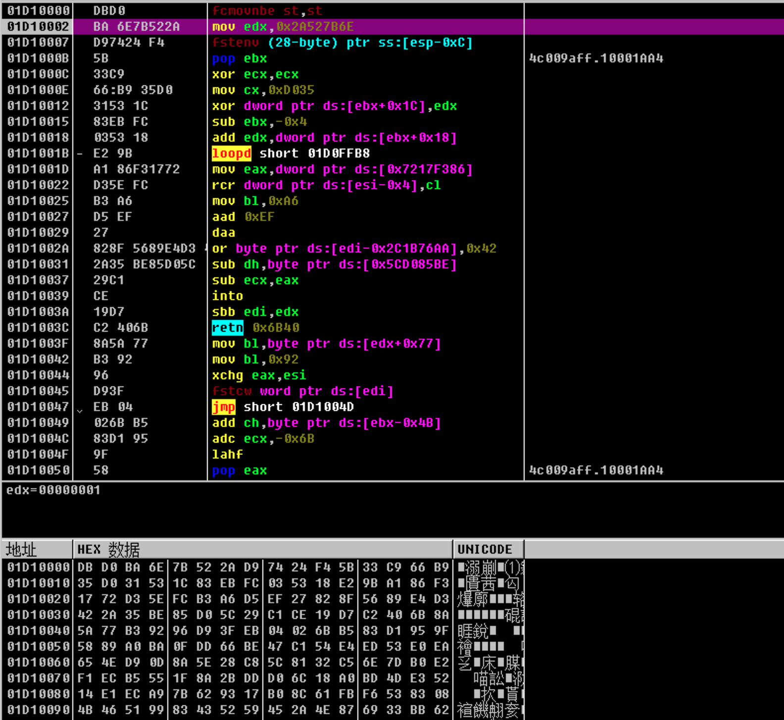Select the loopd short 01D0FFB8 instruction
This screenshot has height=720, width=784.
tap(291, 154)
